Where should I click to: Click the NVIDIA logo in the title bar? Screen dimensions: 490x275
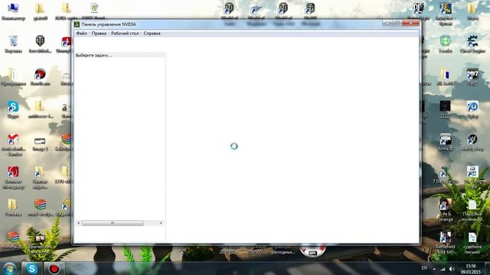point(77,24)
